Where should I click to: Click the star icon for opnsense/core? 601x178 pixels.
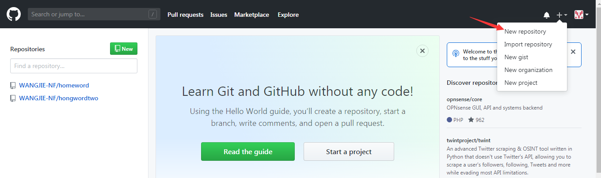(x=471, y=120)
